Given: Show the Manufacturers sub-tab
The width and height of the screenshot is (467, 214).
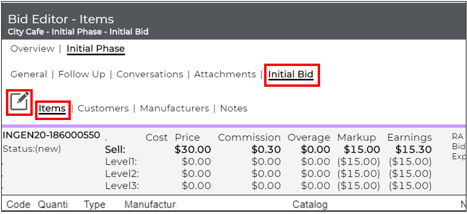Looking at the screenshot, I should tap(174, 109).
